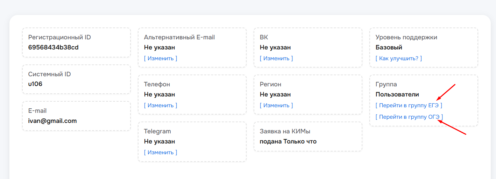Click the Альтернативный E-mail label

tap(179, 37)
